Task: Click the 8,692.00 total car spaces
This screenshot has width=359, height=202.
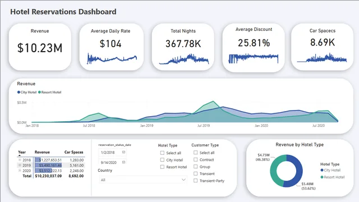Action: 76,176
